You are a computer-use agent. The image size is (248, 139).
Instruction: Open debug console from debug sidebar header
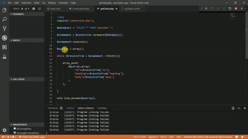(40, 9)
